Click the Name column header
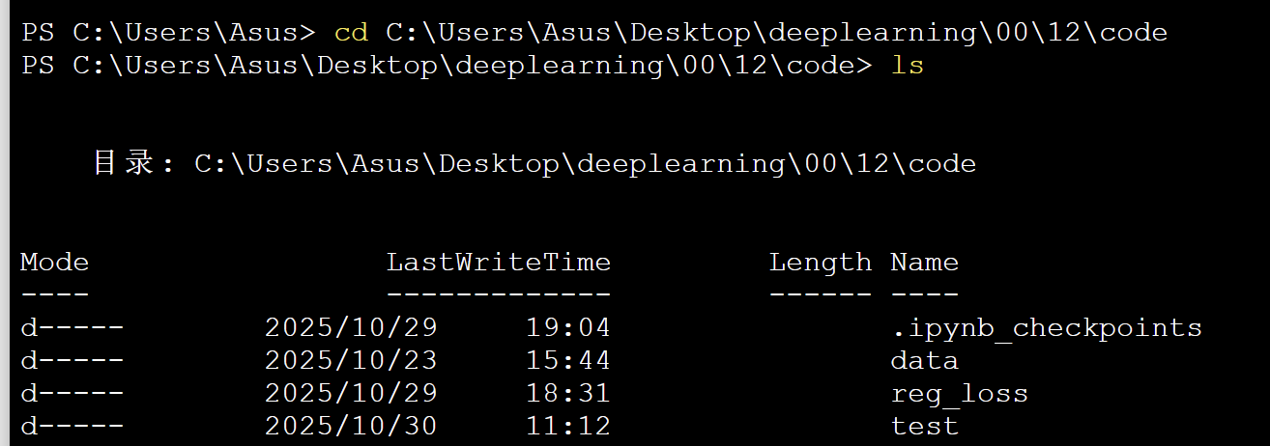Image resolution: width=1270 pixels, height=446 pixels. click(x=924, y=262)
